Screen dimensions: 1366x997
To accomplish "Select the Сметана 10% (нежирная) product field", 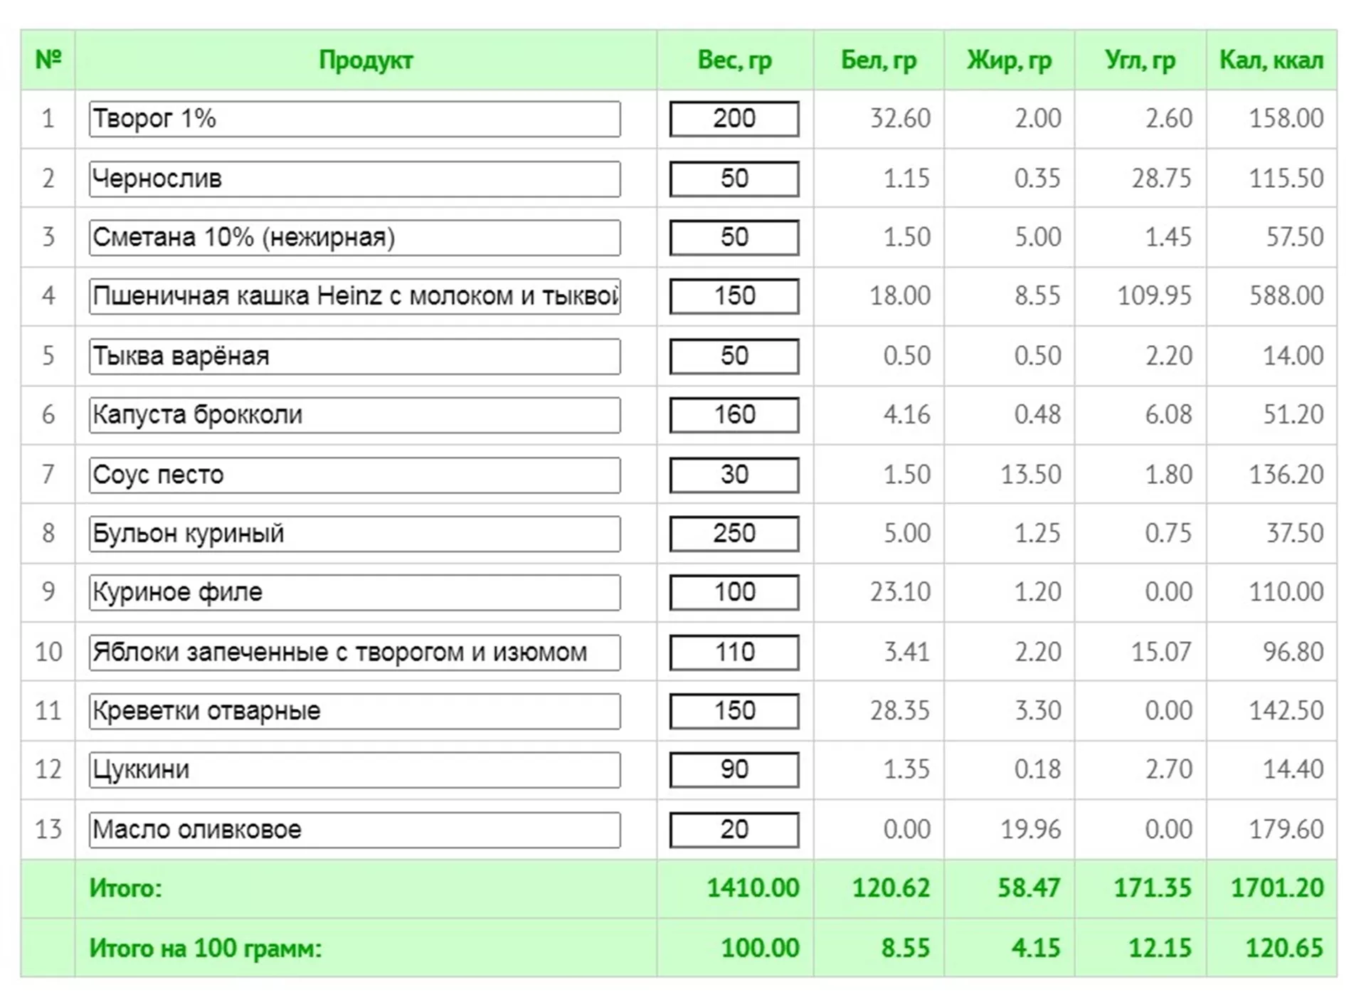I will coord(354,238).
